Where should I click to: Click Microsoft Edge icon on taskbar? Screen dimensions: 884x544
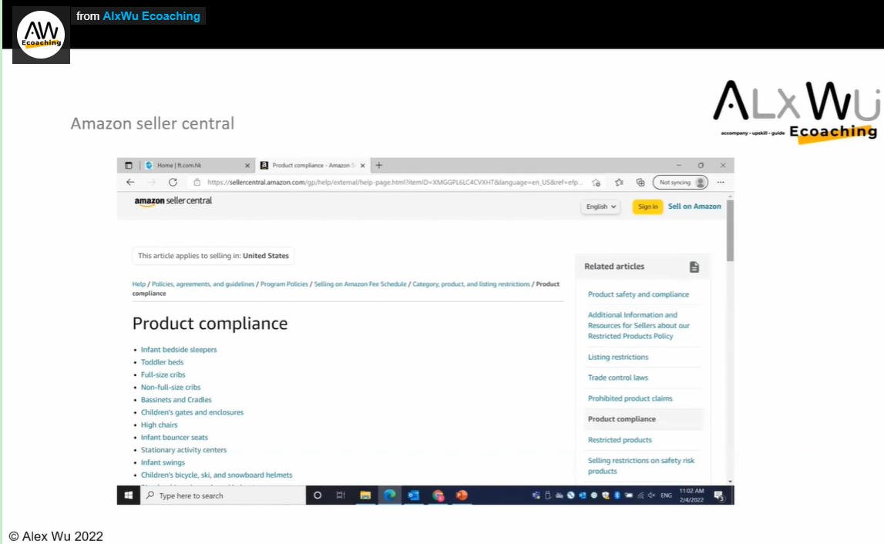pyautogui.click(x=389, y=495)
